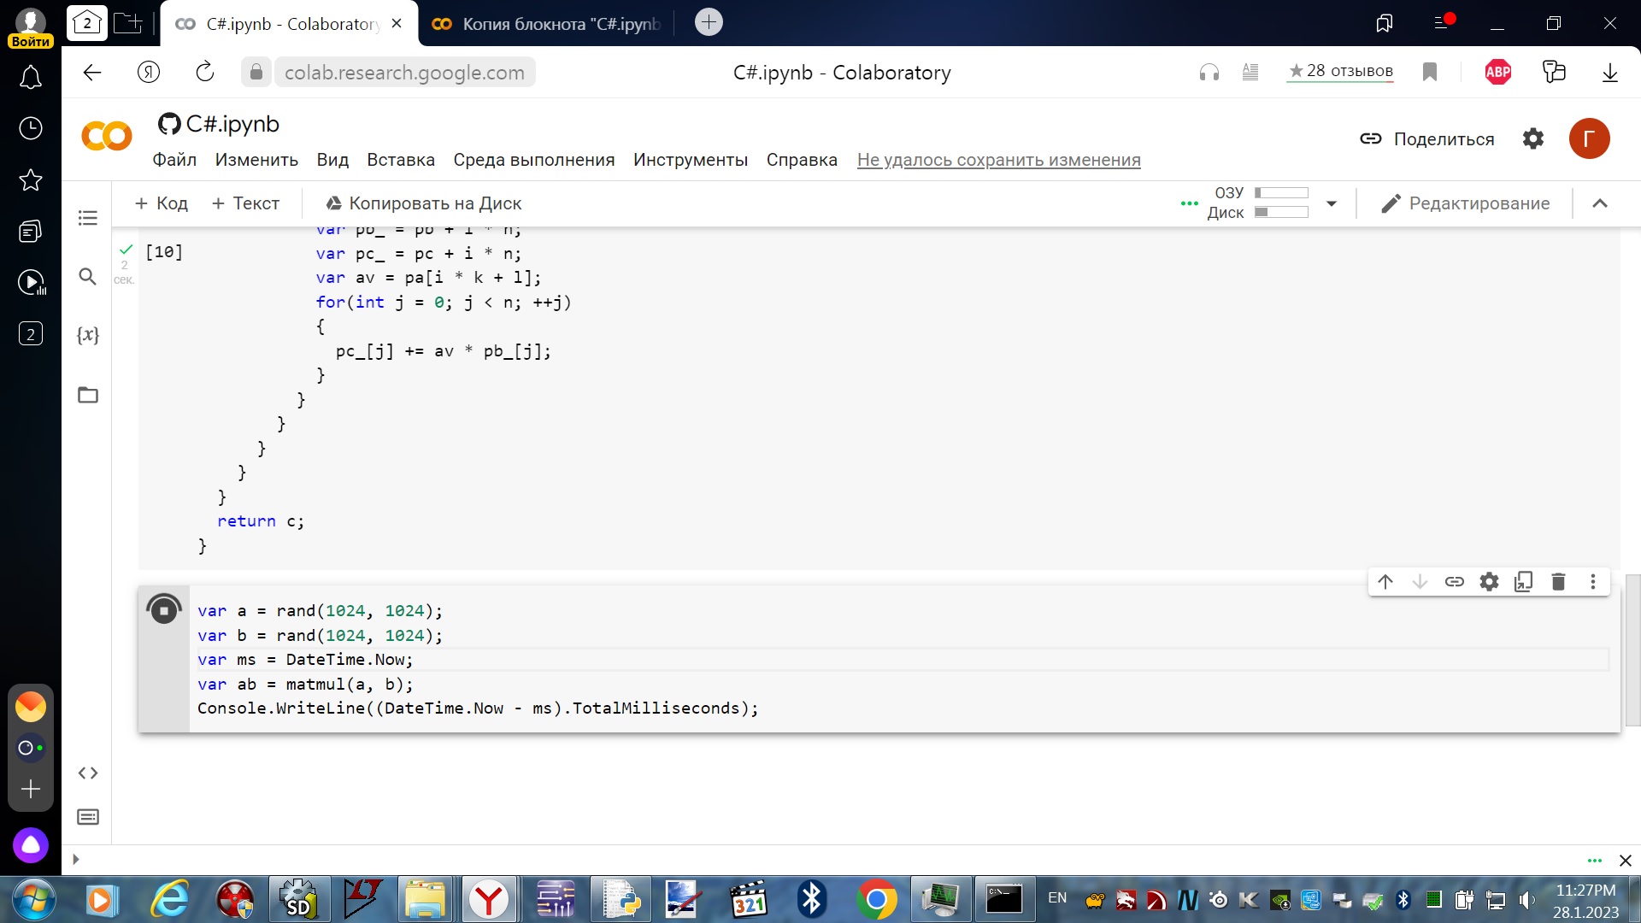This screenshot has height=923, width=1641.
Task: Toggle the files panel sidebar
Action: [x=89, y=395]
